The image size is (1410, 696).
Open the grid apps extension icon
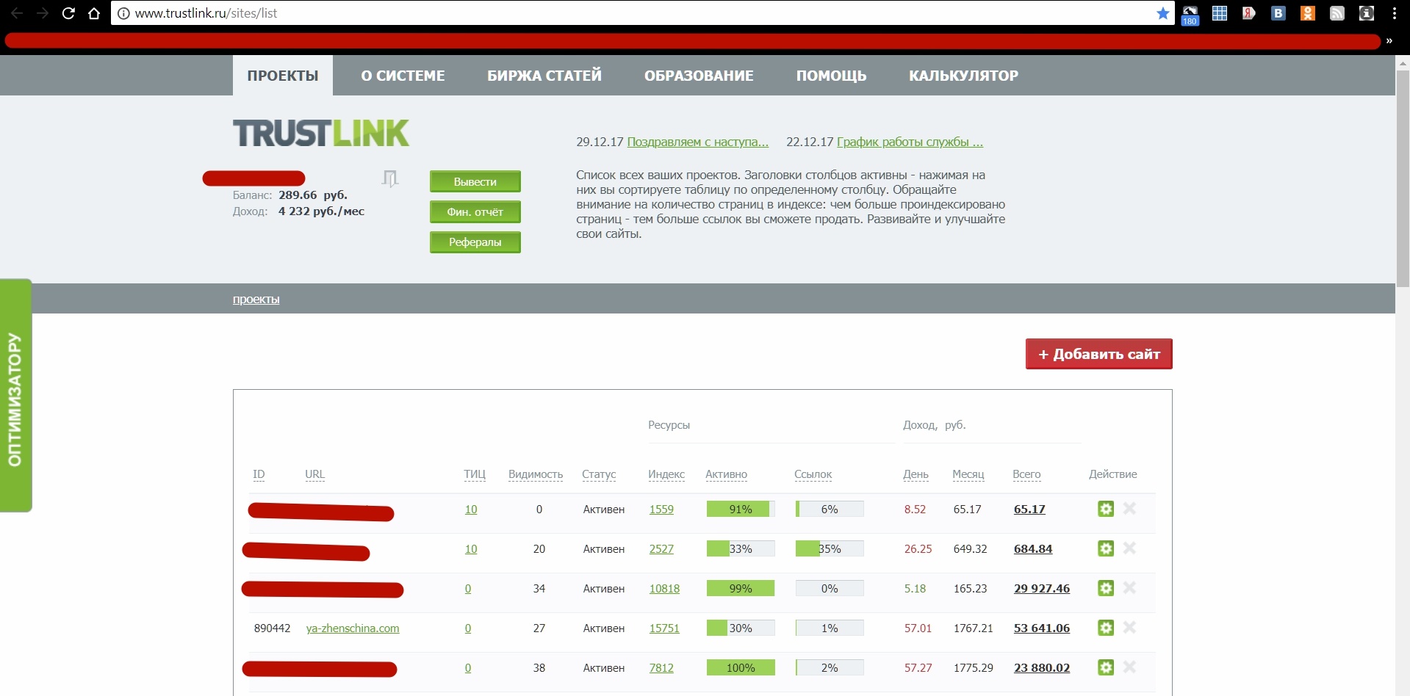click(1220, 13)
